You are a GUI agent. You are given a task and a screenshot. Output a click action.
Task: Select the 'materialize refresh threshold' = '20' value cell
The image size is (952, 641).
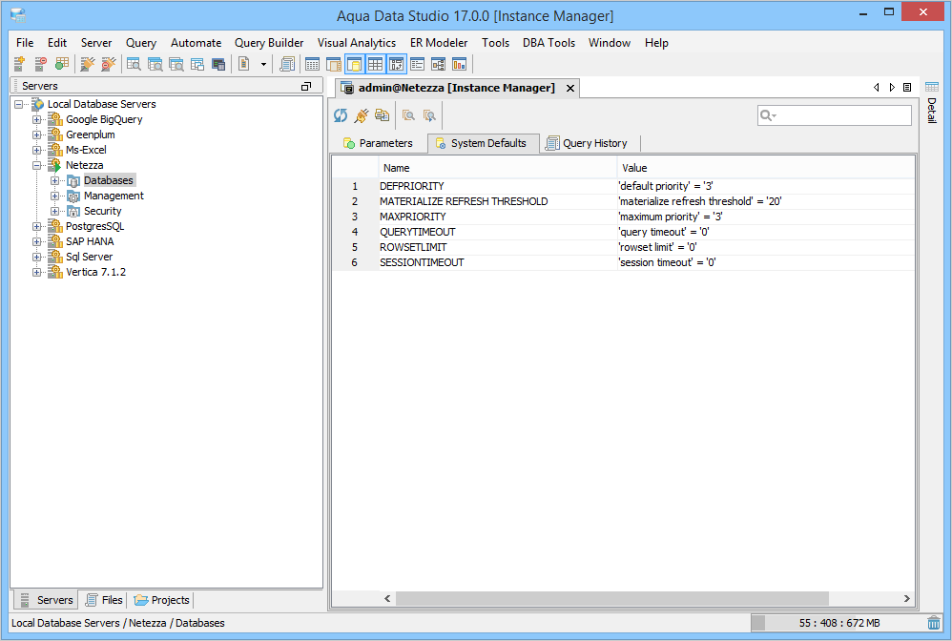(x=766, y=201)
